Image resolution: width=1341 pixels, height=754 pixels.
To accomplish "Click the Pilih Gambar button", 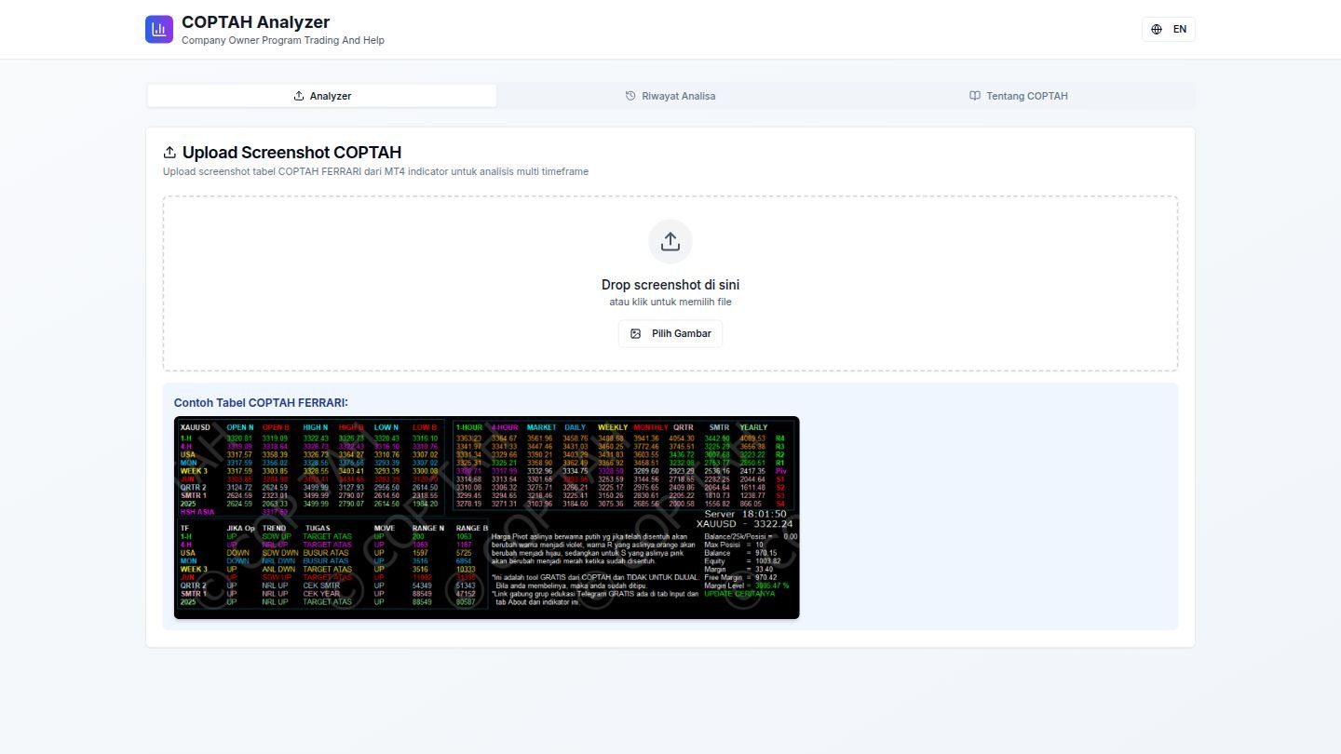I will [x=670, y=333].
